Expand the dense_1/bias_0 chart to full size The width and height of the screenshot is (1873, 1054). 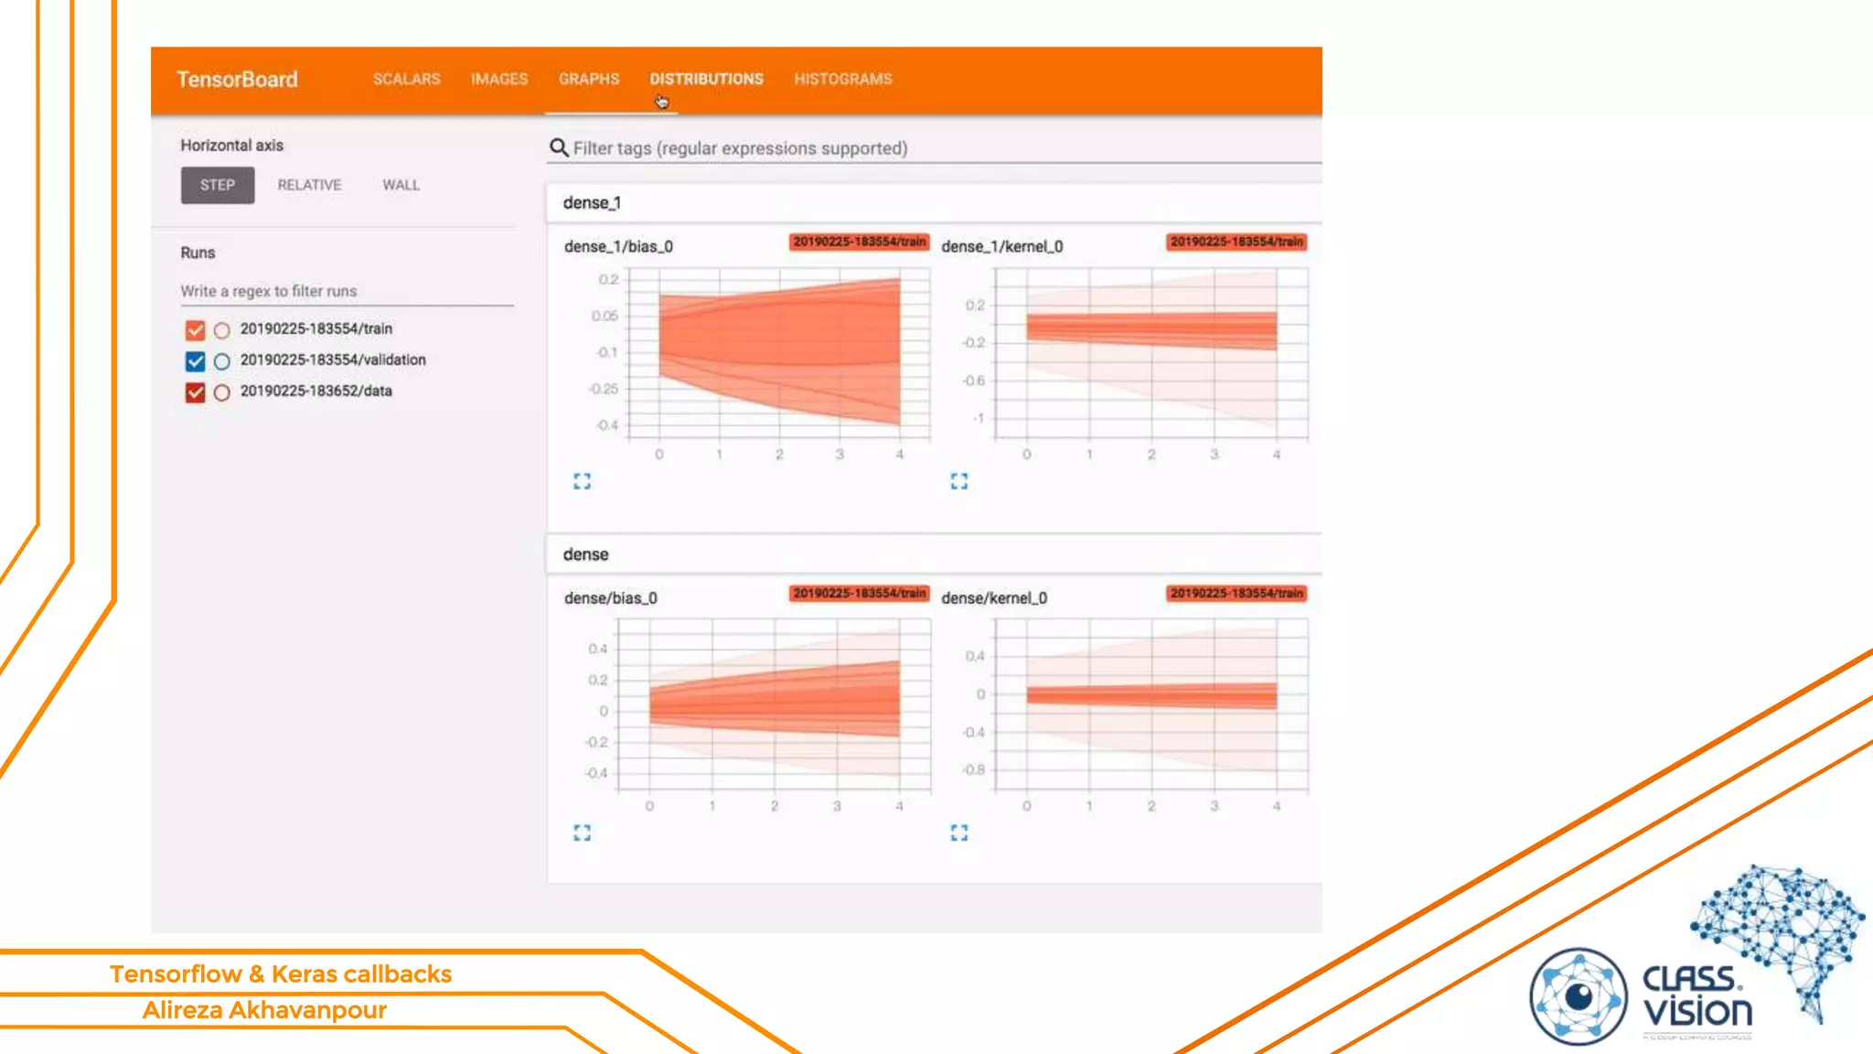582,481
